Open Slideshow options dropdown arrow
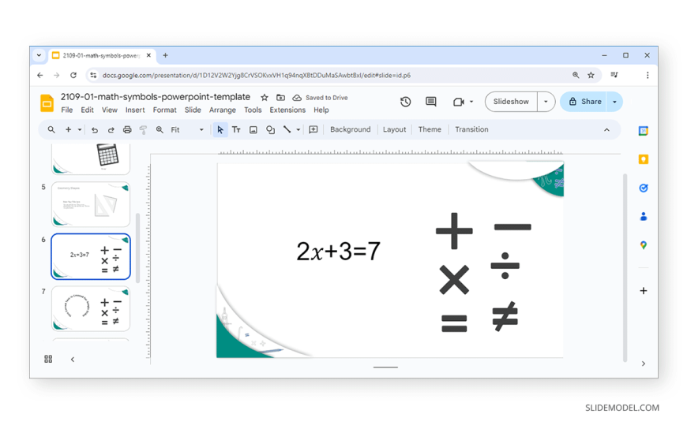 [546, 102]
